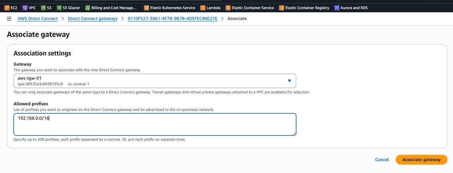Go to AWS Direct Connect breadcrumb

(38, 19)
